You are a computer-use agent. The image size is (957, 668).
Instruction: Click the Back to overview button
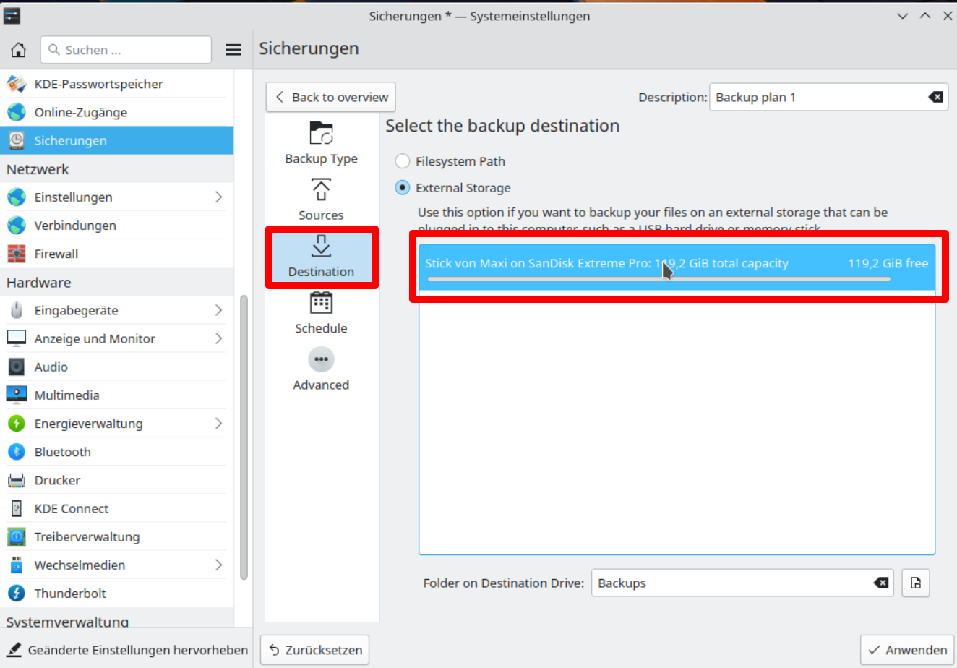331,98
